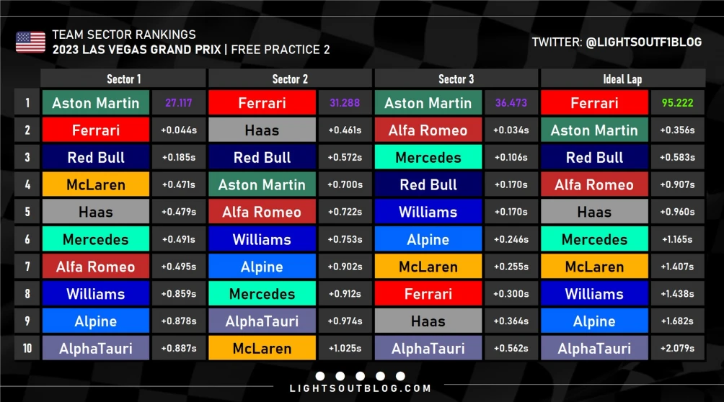Open the @LIGHTSOUTF1BLOG Twitter handle
Screen dimensions: 724x402
click(x=644, y=42)
